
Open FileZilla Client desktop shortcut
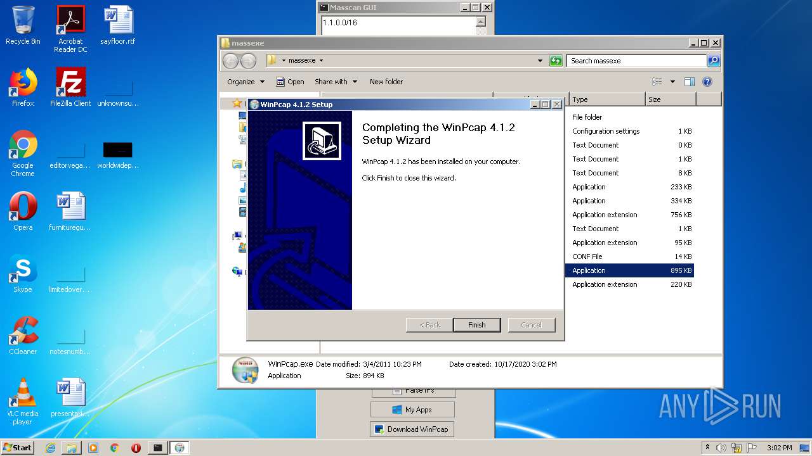[70, 87]
